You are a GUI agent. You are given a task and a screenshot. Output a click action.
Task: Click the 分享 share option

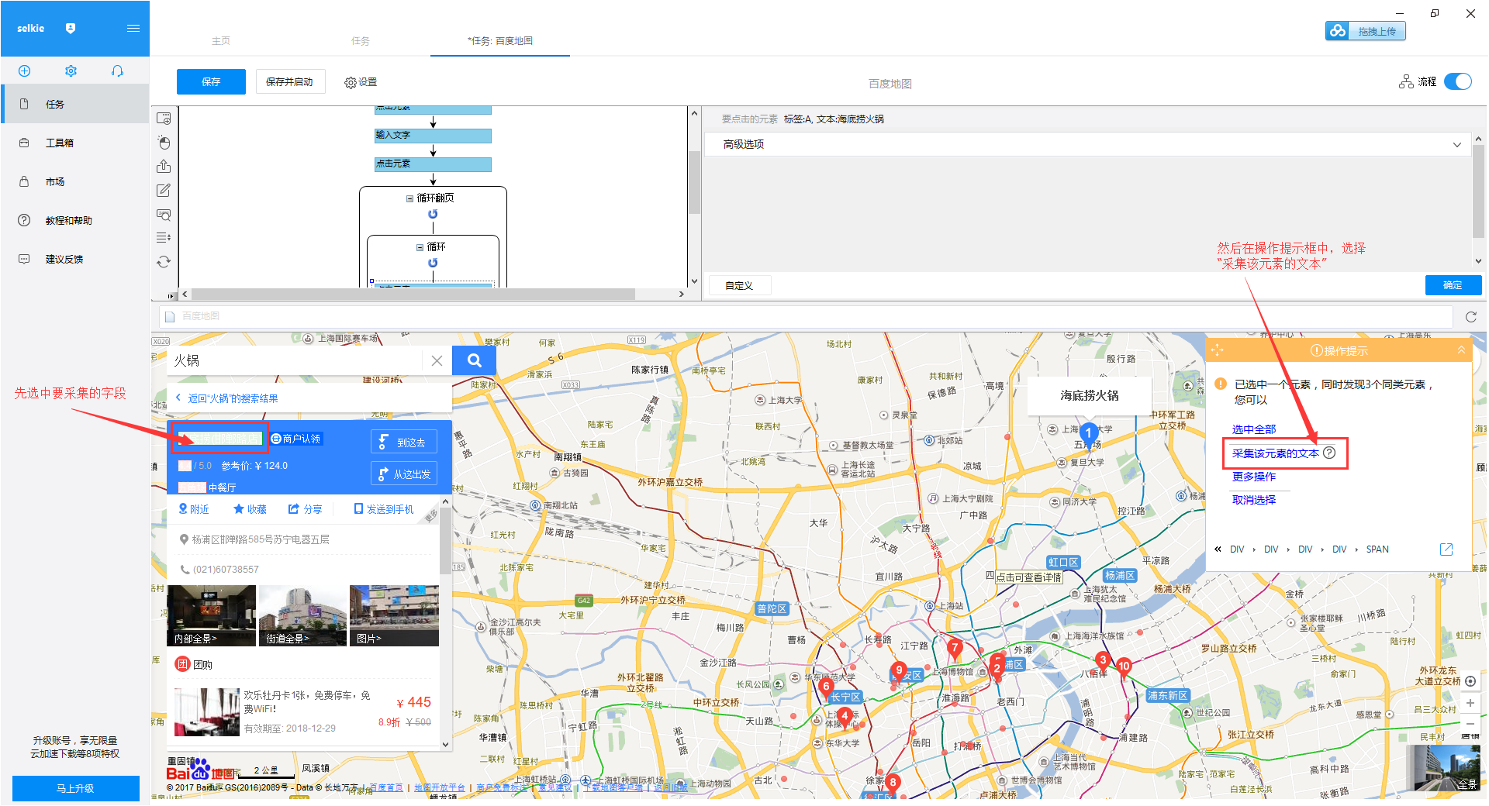tap(305, 509)
